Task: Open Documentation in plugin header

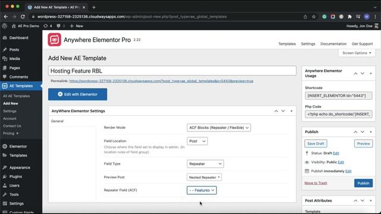Action: tap(333, 44)
